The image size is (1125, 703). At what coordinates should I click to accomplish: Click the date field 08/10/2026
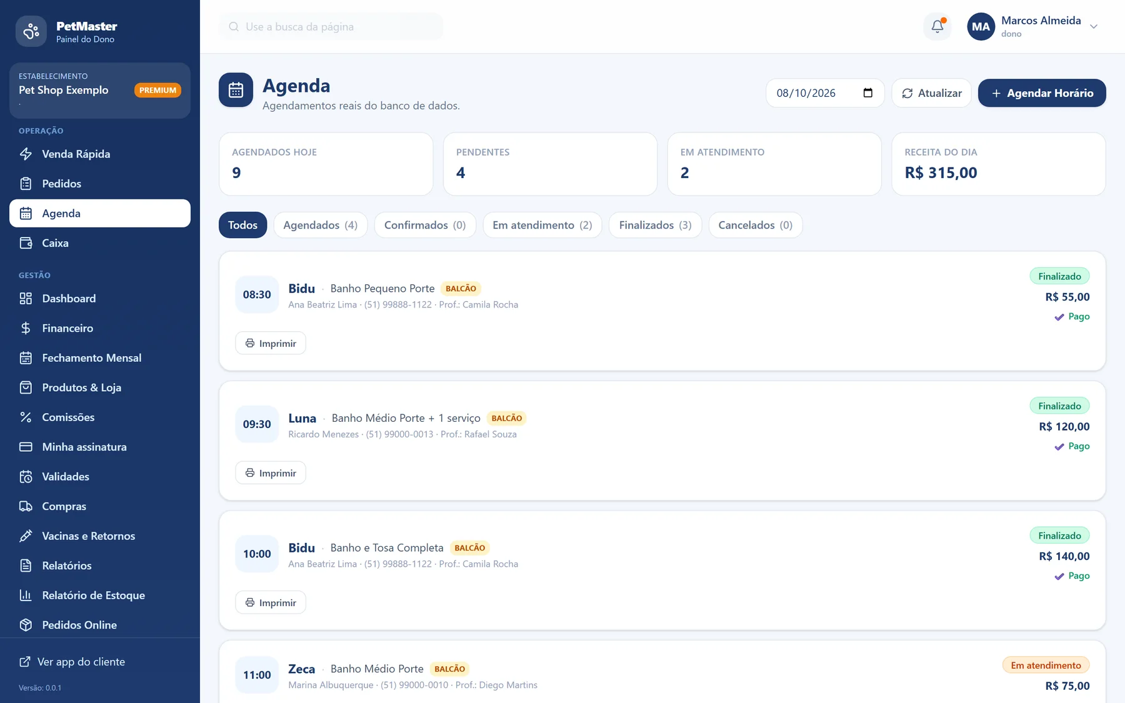[825, 93]
